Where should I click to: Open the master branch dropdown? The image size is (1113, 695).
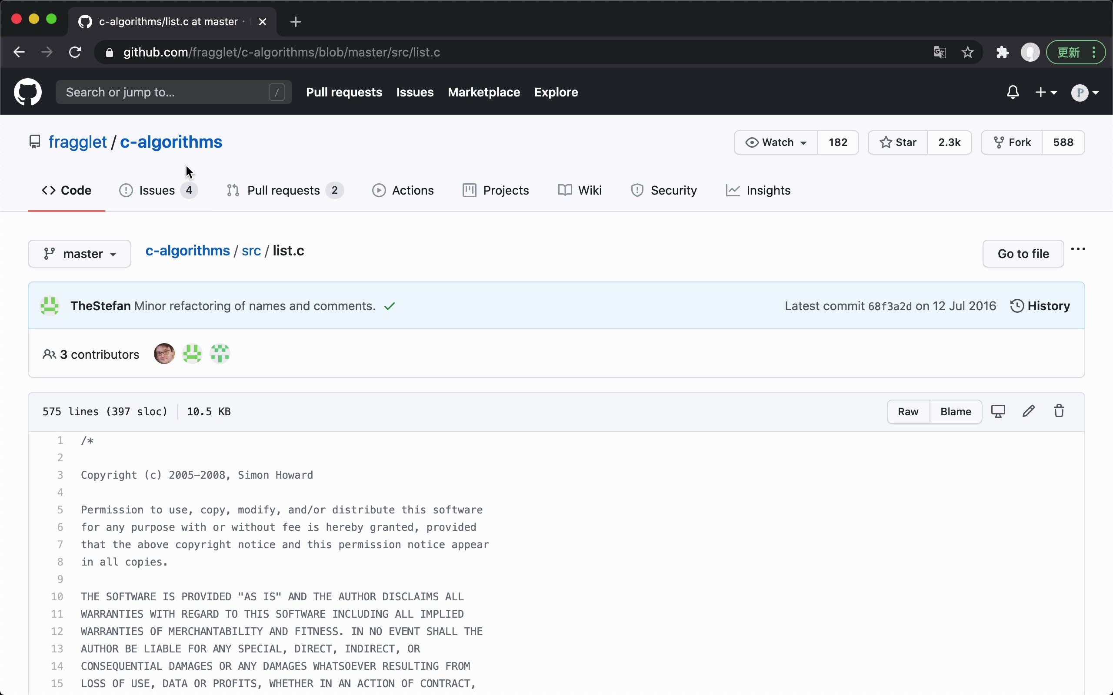pyautogui.click(x=80, y=254)
